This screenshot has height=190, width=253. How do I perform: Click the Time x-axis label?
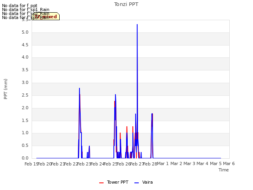tap(223, 170)
